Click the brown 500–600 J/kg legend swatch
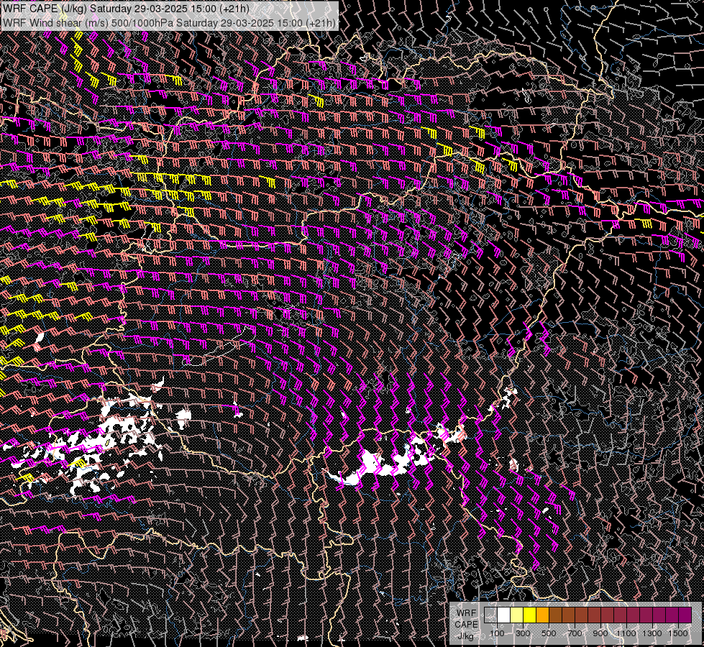 click(555, 615)
